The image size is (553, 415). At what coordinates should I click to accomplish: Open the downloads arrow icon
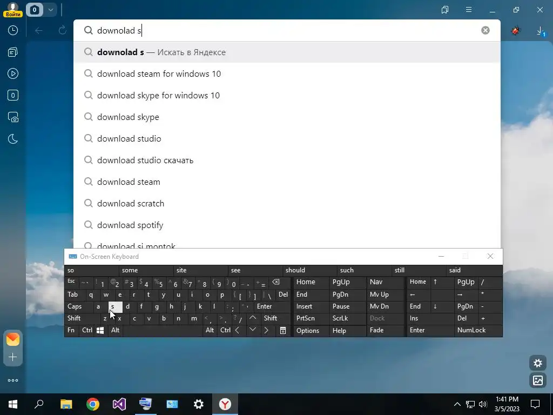pos(540,31)
